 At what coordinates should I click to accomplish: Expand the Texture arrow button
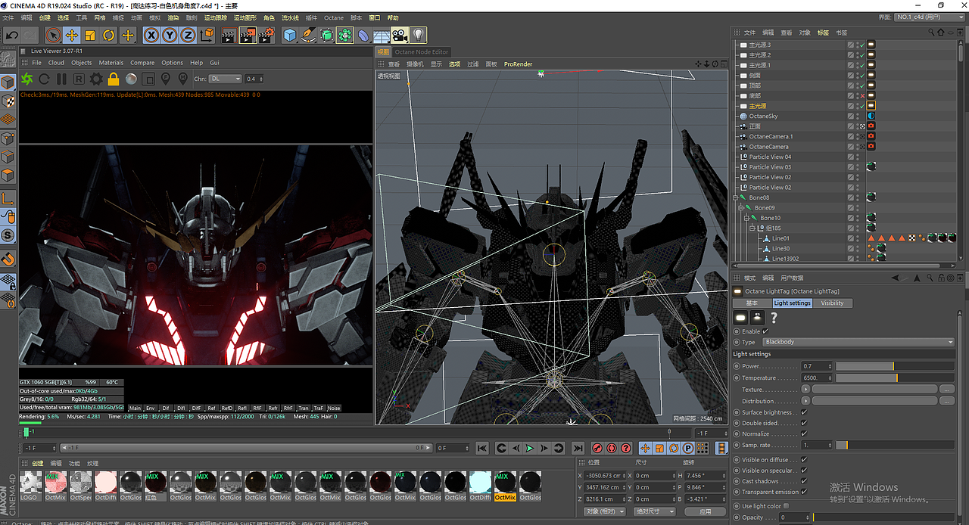click(x=805, y=390)
